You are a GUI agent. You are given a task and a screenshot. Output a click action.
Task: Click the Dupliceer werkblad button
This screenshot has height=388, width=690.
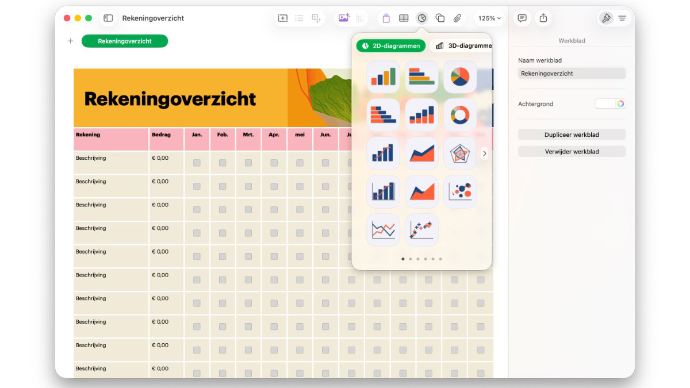tap(572, 135)
